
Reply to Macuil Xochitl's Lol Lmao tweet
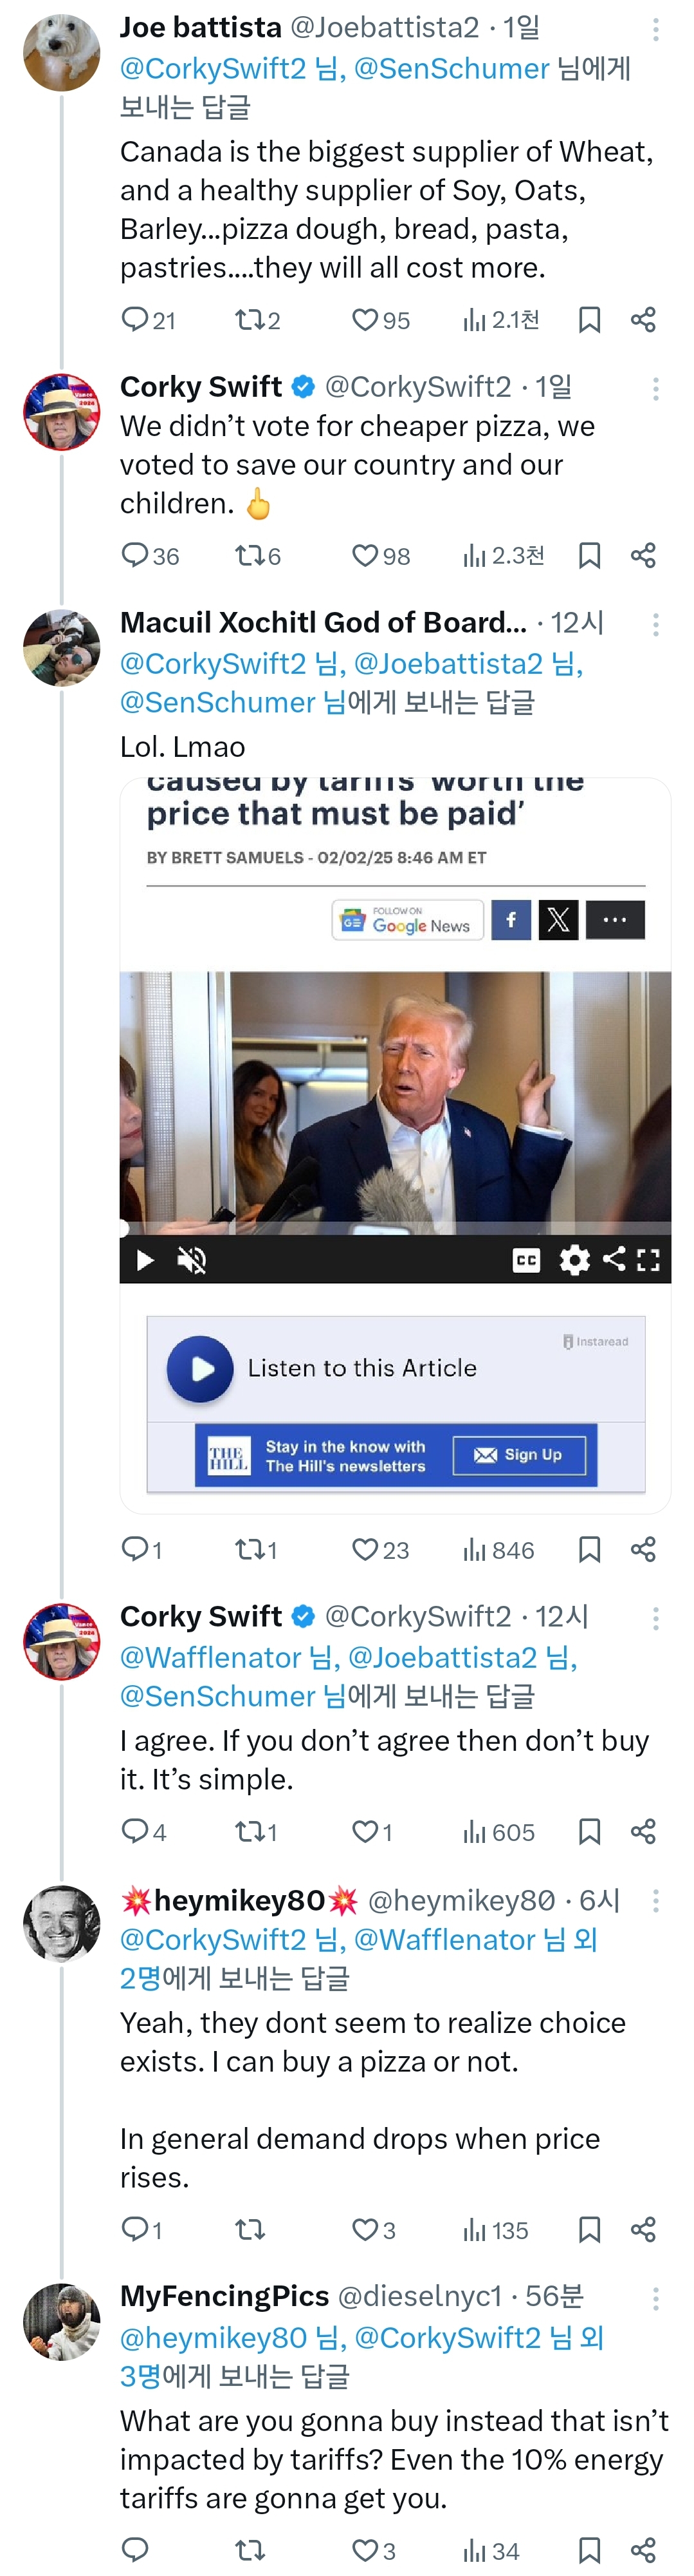click(x=135, y=1549)
